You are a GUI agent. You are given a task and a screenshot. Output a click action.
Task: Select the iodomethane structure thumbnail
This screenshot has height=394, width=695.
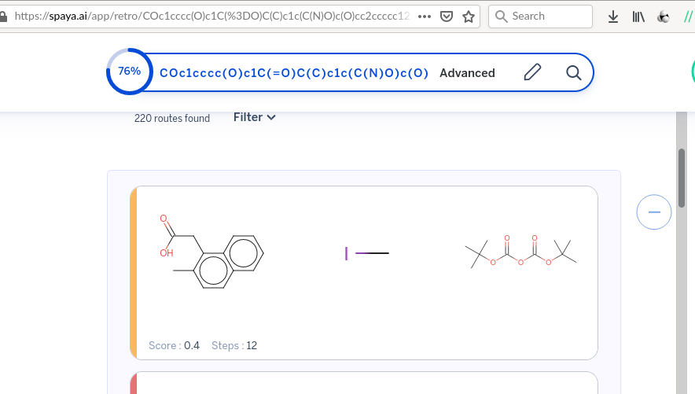[366, 253]
